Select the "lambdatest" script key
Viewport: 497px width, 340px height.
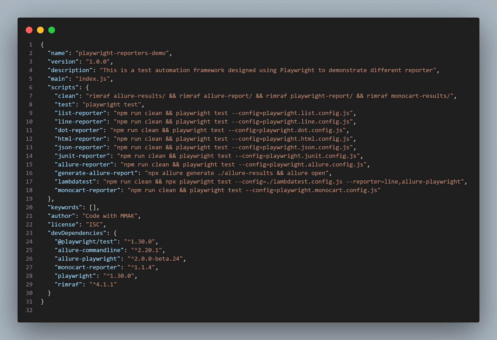(x=75, y=181)
